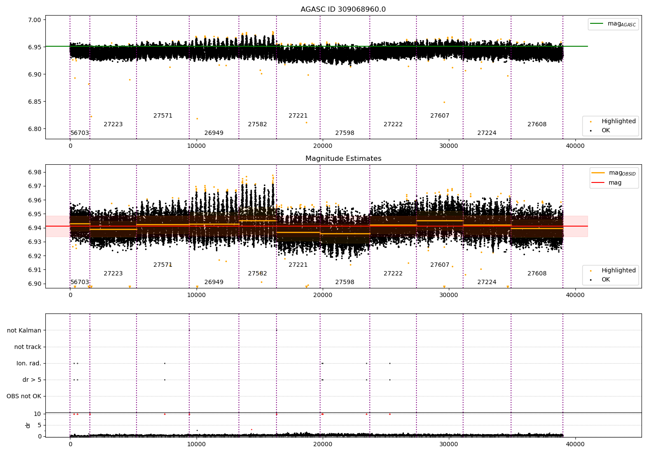The width and height of the screenshot is (648, 454).
Task: Click the 6.92 tick in Magnitude Estimates plot
Action: (35, 256)
